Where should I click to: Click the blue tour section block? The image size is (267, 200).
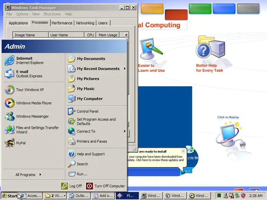(224, 9)
